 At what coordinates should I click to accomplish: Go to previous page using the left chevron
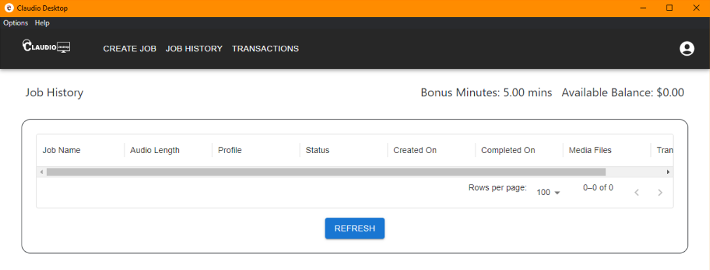pyautogui.click(x=637, y=193)
